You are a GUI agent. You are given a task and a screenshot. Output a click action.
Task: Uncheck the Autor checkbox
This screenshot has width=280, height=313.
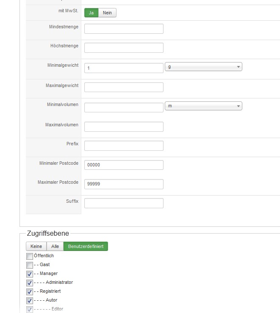(x=30, y=300)
